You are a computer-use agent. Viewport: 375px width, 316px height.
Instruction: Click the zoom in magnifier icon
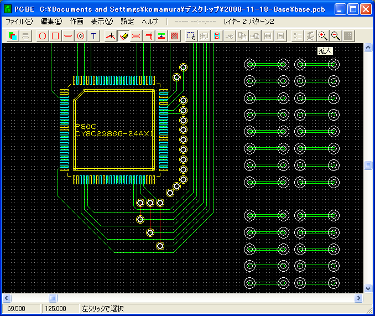coord(323,36)
